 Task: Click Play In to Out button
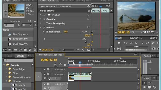point(119,49)
